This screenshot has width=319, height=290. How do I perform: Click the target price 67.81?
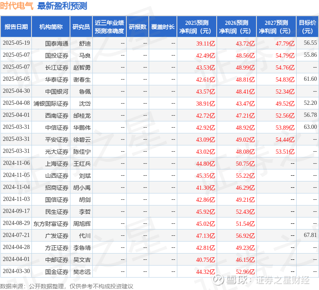(310, 235)
